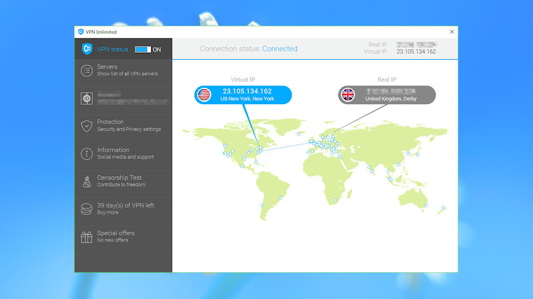Click the Virtual IP 23.105.134.162 bubble
533x299 pixels.
[243, 95]
